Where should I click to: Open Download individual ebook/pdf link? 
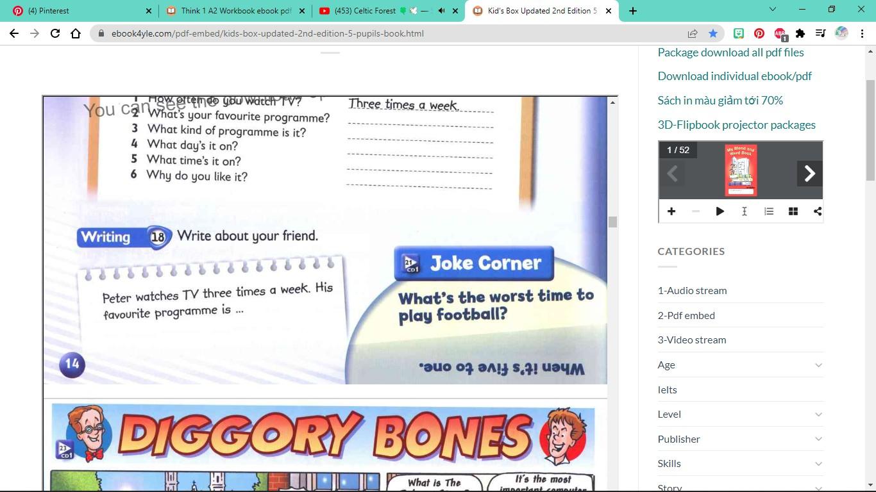click(x=734, y=76)
